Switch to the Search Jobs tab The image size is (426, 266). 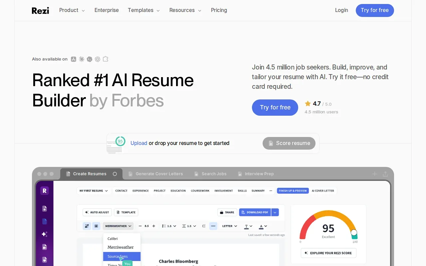coord(210,174)
